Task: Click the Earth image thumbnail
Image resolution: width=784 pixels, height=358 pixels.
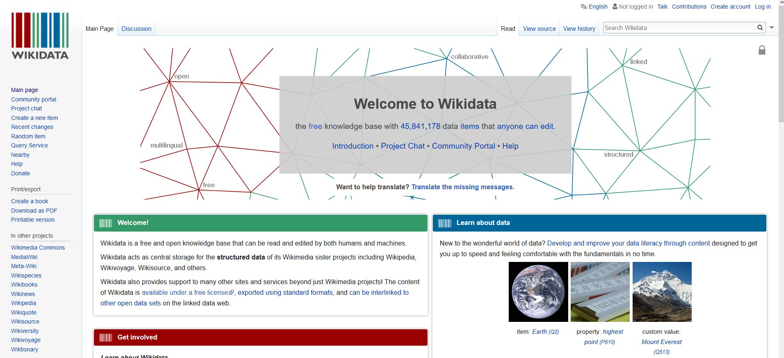Action: pos(538,292)
